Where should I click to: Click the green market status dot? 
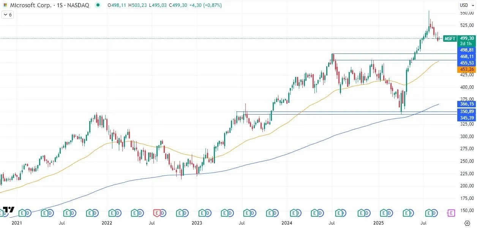98,6
